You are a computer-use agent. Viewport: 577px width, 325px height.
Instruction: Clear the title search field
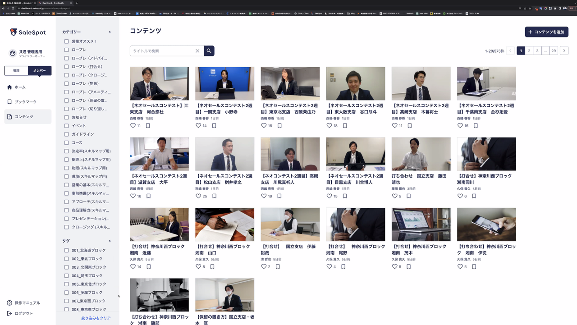pyautogui.click(x=197, y=51)
